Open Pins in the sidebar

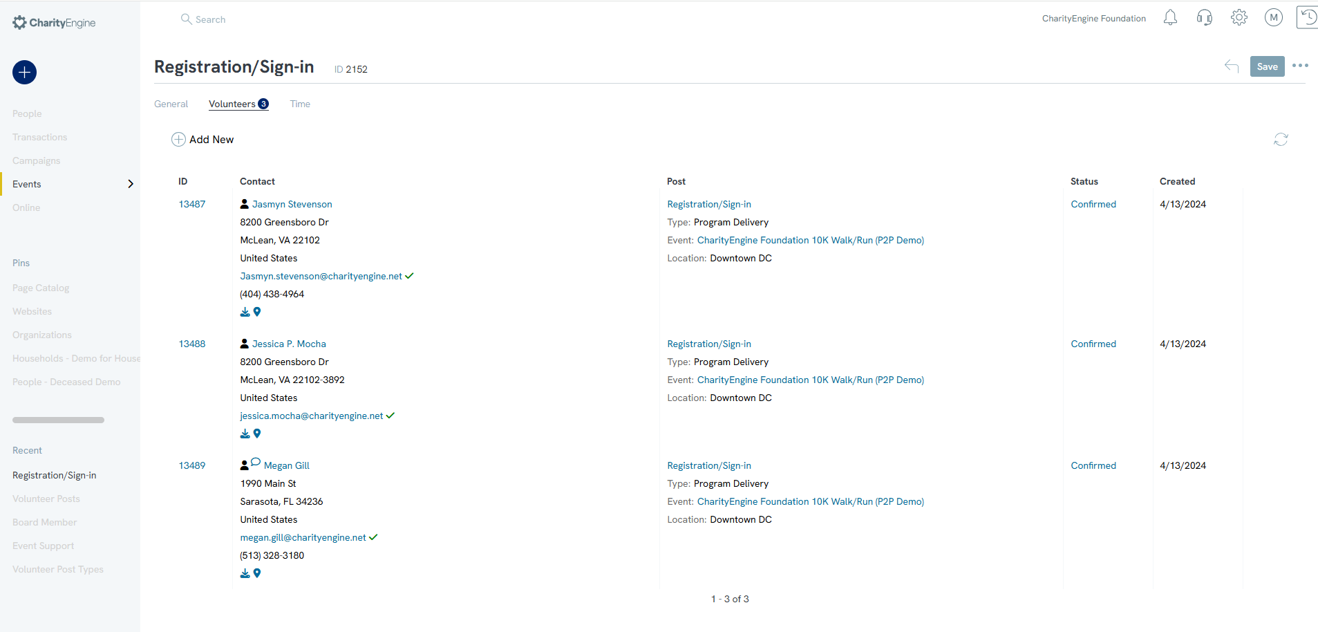point(21,263)
